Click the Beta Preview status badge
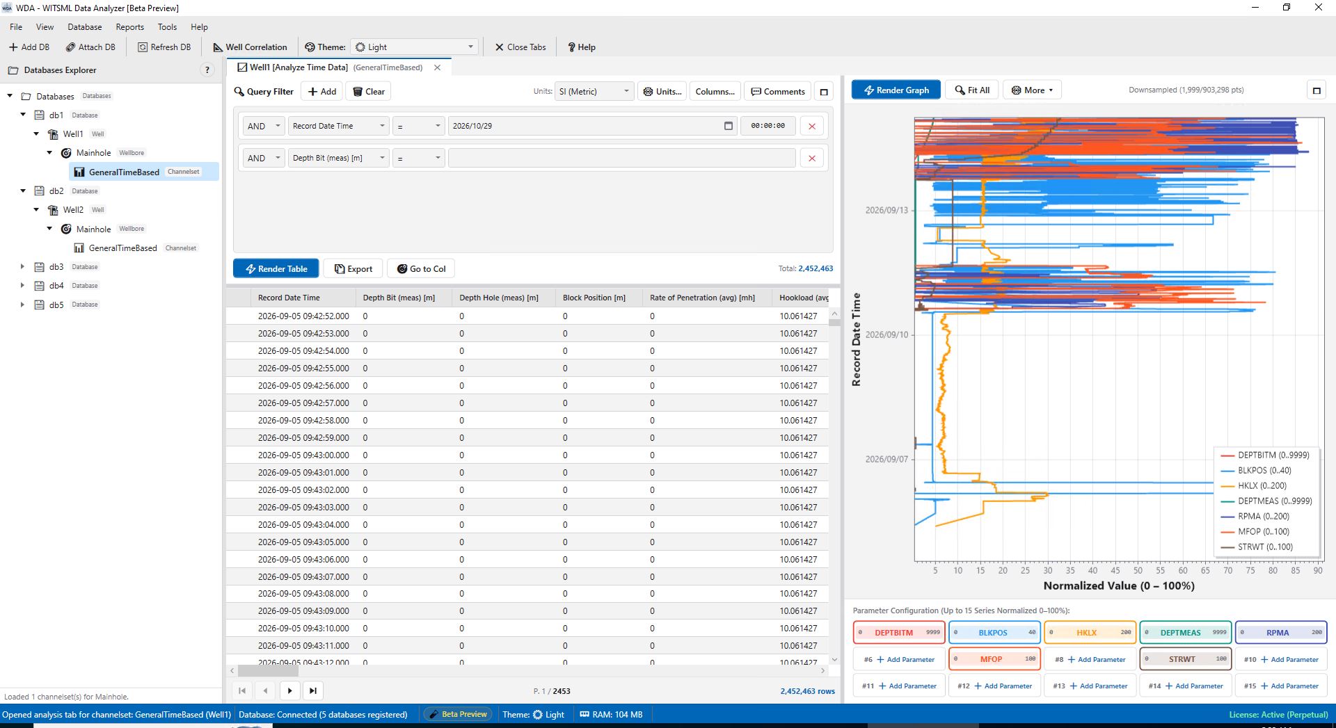 tap(458, 714)
